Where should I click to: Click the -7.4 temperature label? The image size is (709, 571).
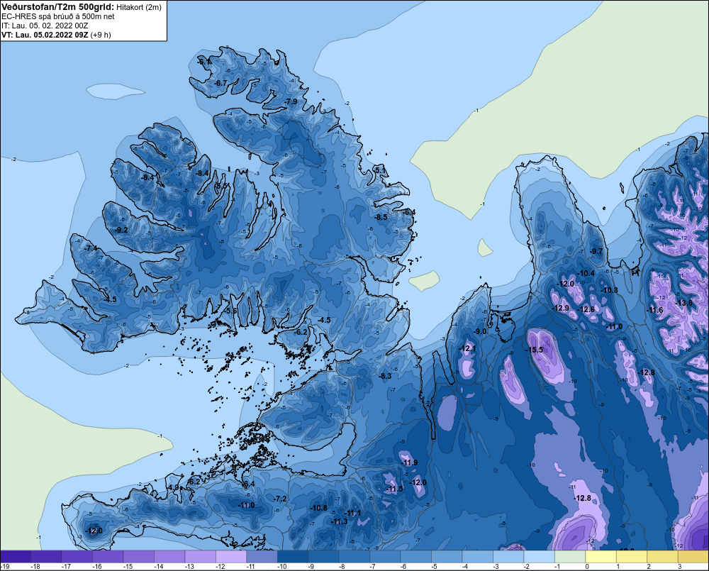click(91, 248)
